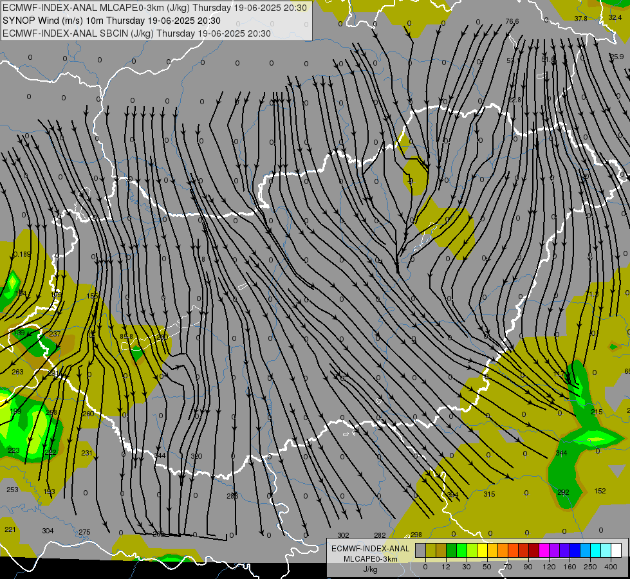Click the bright green legend swatch

tap(461, 550)
